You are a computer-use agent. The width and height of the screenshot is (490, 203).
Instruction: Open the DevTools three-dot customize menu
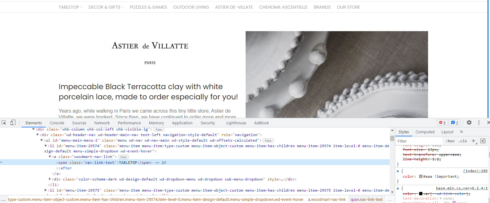tap(479, 122)
